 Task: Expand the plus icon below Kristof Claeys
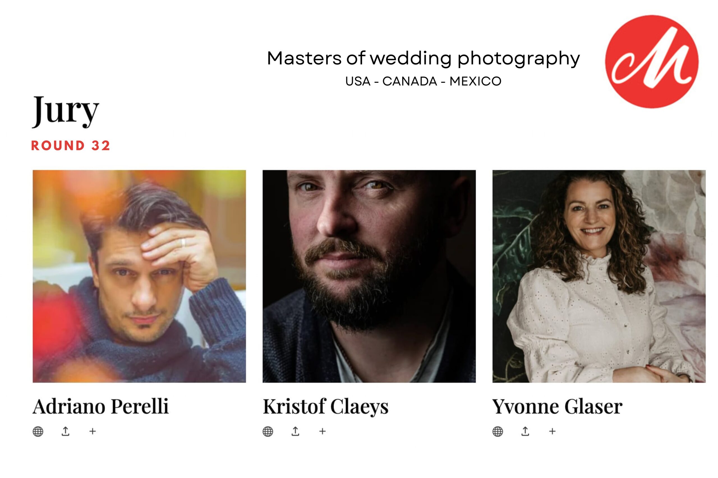tap(322, 431)
